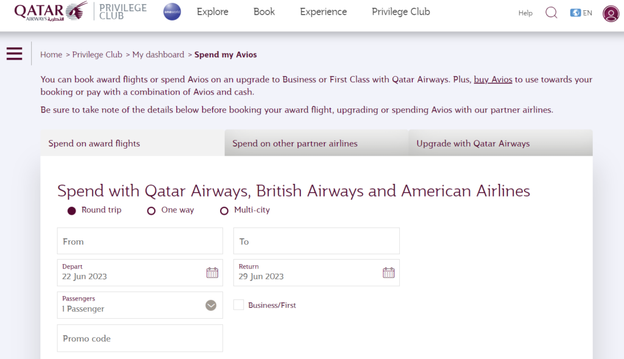Expand the Passengers dropdown arrow
The width and height of the screenshot is (624, 359).
pos(211,305)
